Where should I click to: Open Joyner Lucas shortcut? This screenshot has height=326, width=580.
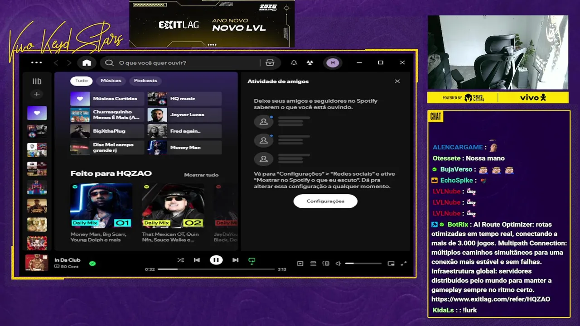click(184, 115)
